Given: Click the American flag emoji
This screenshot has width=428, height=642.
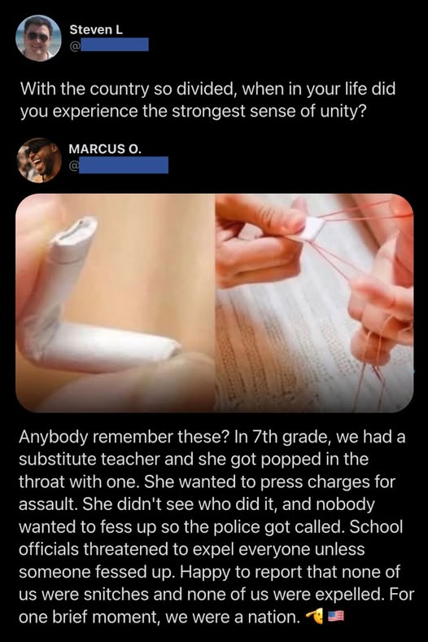Looking at the screenshot, I should [x=335, y=616].
